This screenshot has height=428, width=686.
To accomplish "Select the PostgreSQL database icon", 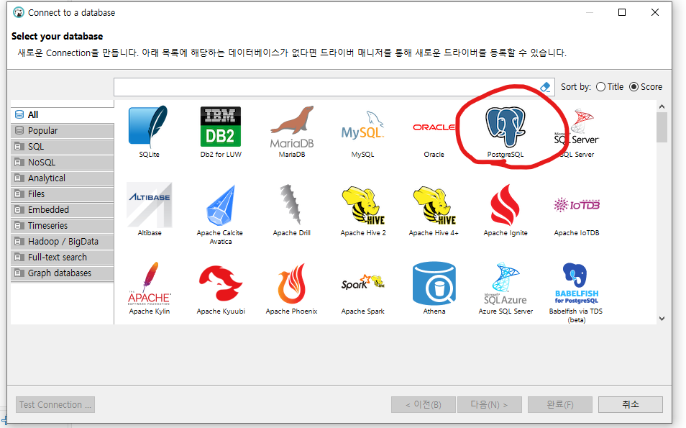I will click(x=505, y=128).
